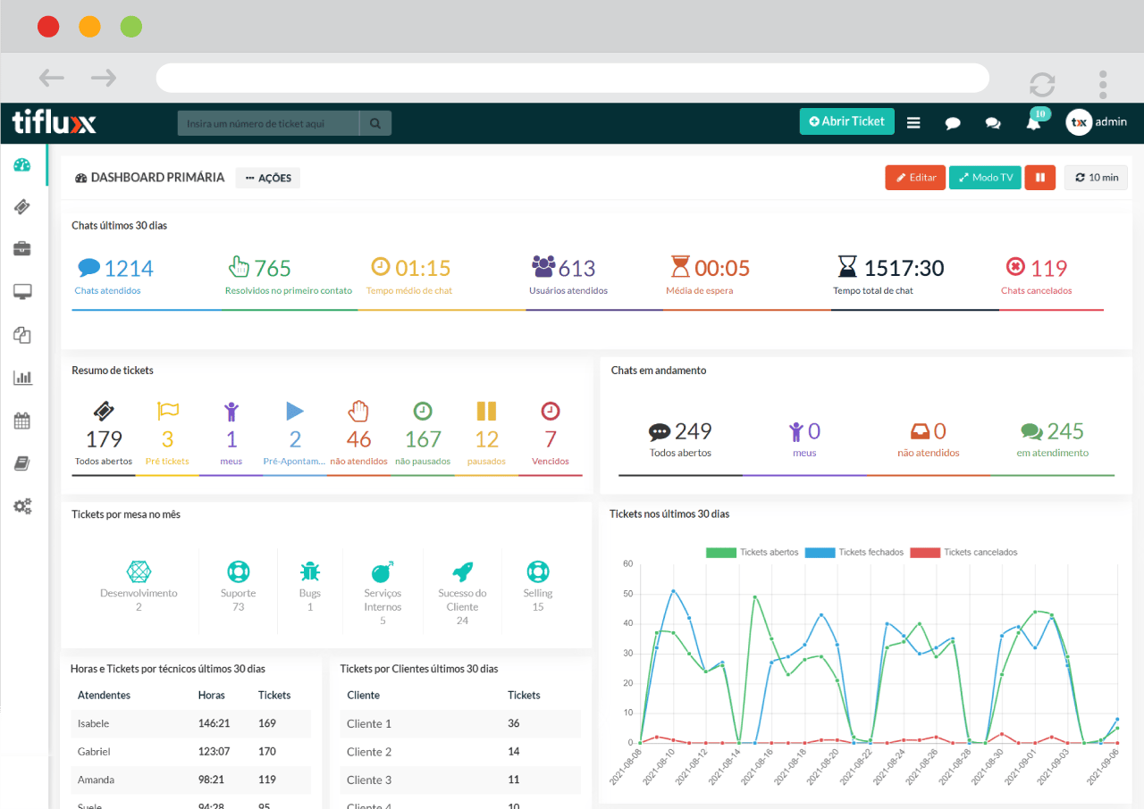Open the hamburger menu in header
The width and height of the screenshot is (1144, 809).
point(913,123)
